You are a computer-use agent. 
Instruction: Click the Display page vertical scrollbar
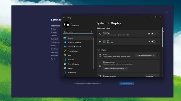(162, 38)
